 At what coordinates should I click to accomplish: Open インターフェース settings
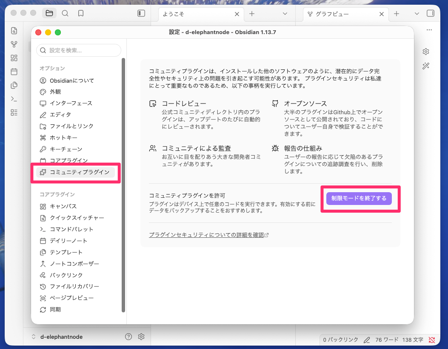click(75, 103)
